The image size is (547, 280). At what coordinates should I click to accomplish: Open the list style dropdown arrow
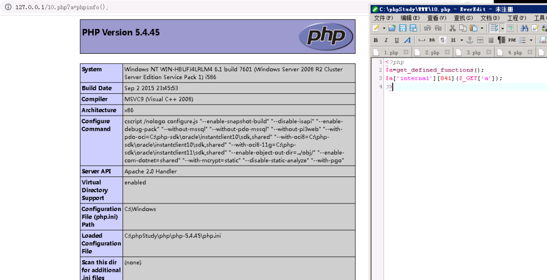click(x=531, y=40)
